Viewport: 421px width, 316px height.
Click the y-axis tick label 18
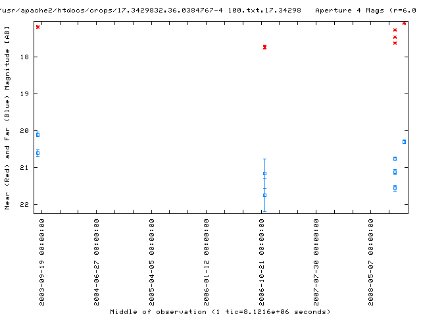(24, 57)
